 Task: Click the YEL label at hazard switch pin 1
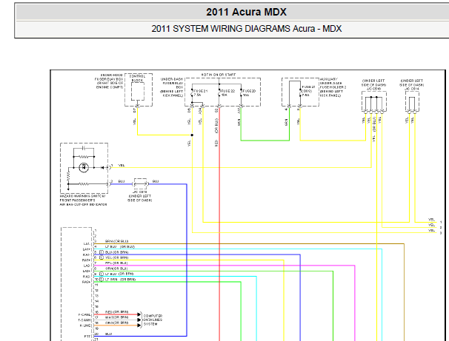(x=122, y=165)
